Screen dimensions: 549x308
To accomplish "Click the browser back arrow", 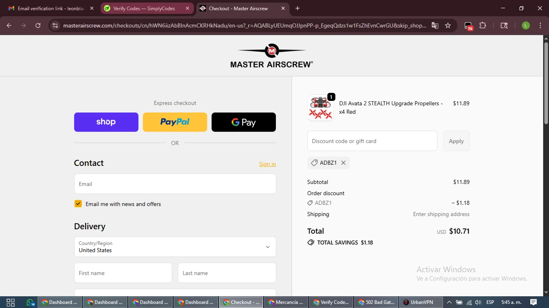I will pos(9,26).
